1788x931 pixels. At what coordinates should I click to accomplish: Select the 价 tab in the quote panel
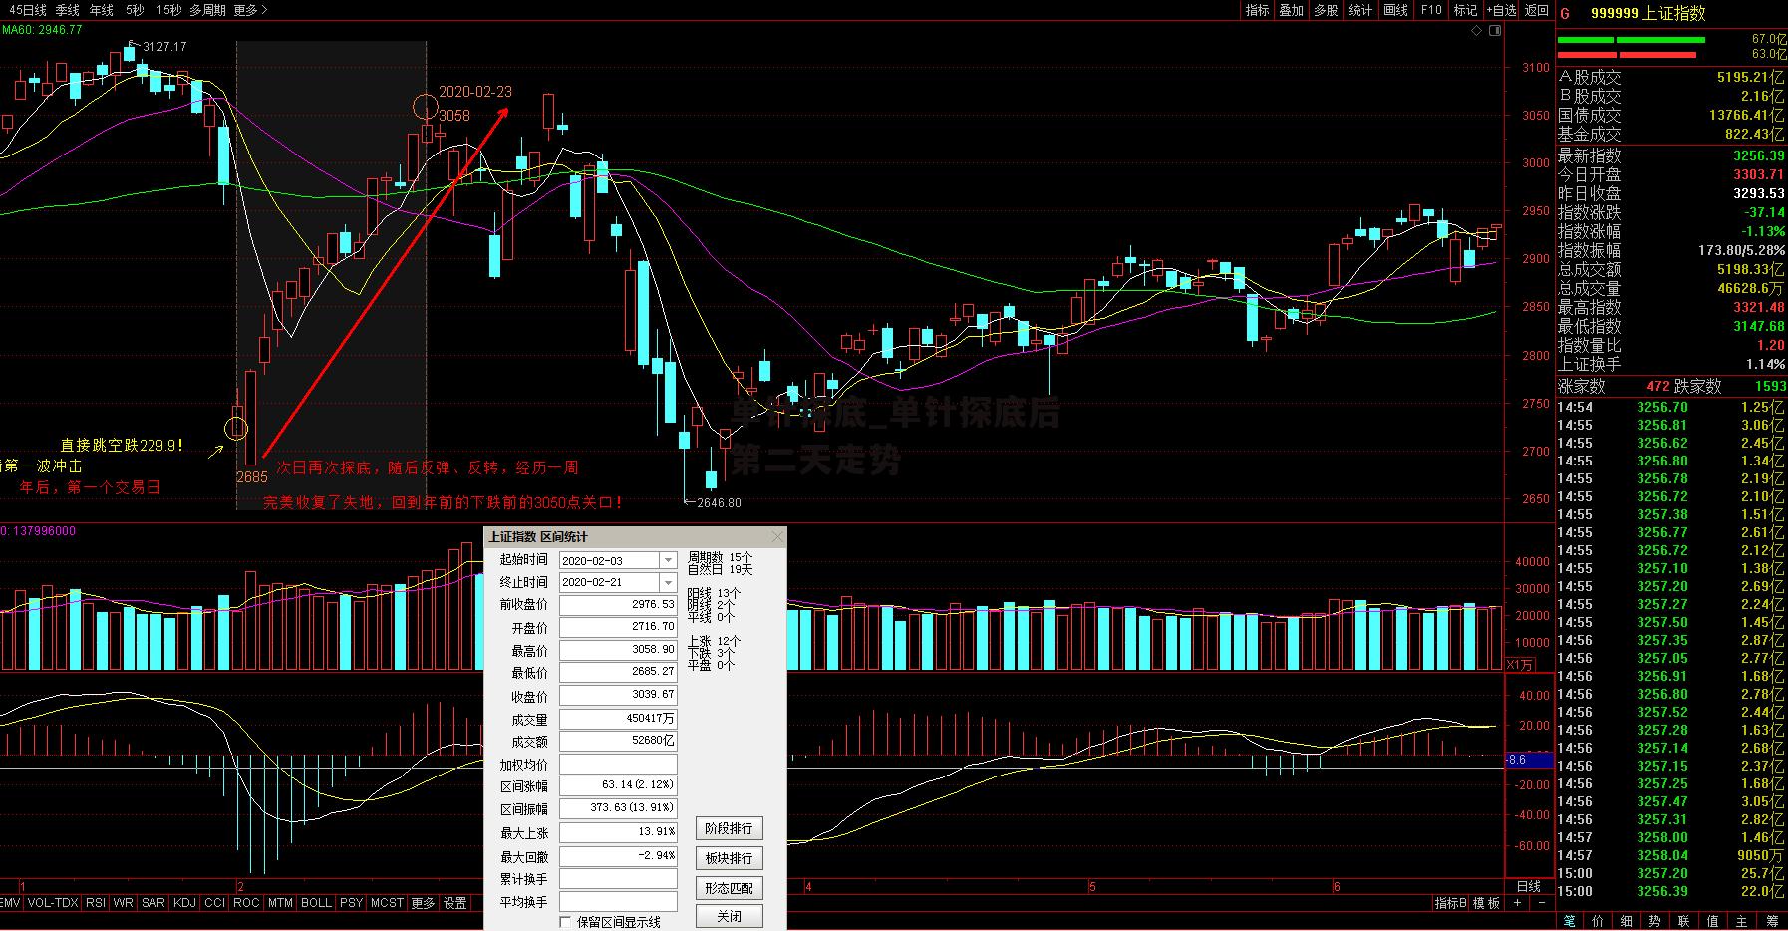coord(1599,921)
